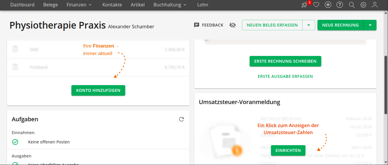388x165 pixels.
Task: Click the Ausgaben section label
Action: (x=22, y=156)
